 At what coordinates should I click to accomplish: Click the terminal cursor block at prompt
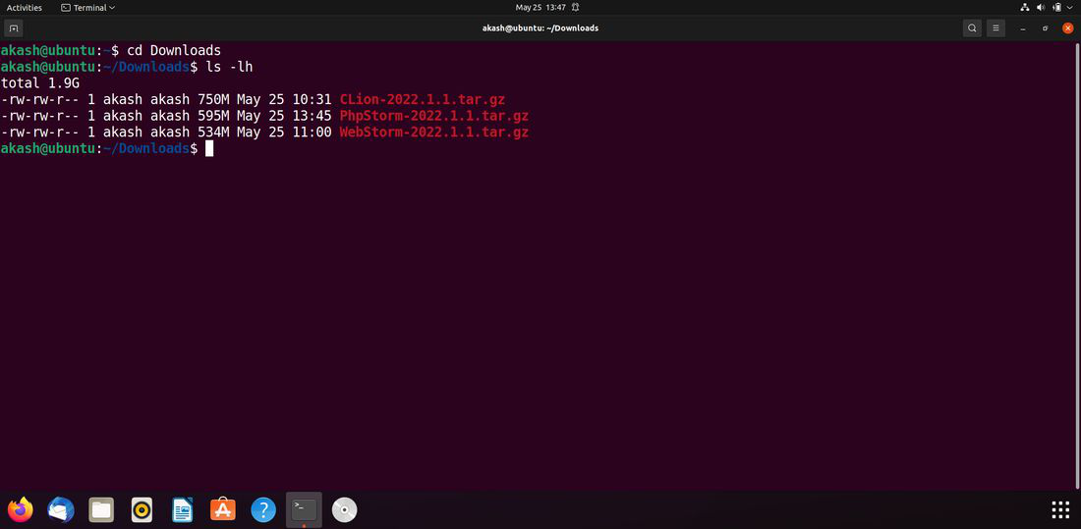click(x=209, y=149)
